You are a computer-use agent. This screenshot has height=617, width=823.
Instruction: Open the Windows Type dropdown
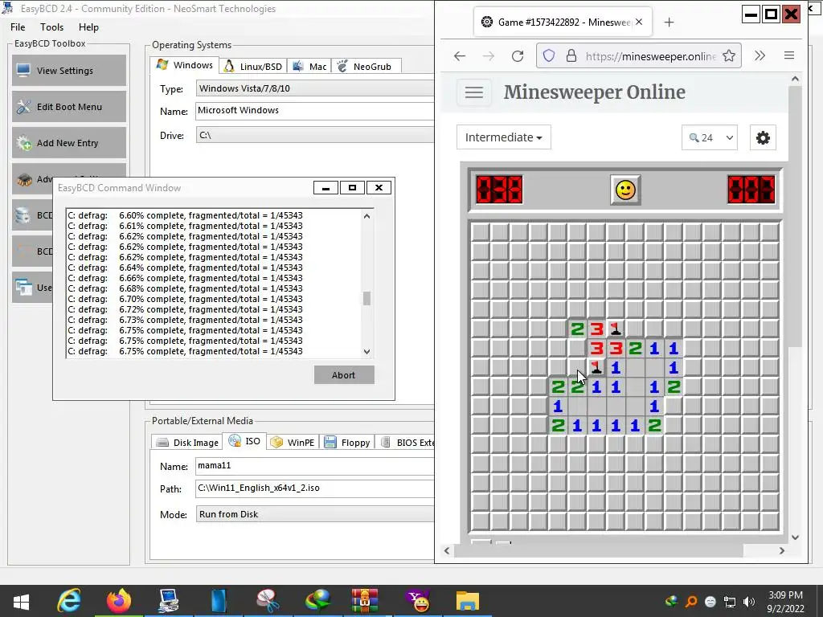point(315,88)
